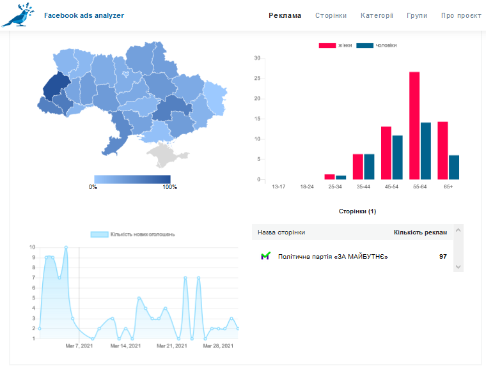This screenshot has height=366, width=486.
Task: Toggle the чоловіки legend series
Action: coord(376,45)
